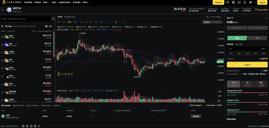The width and height of the screenshot is (269, 128).
Task: View 0 Risks assessment details
Action: [x=247, y=11]
